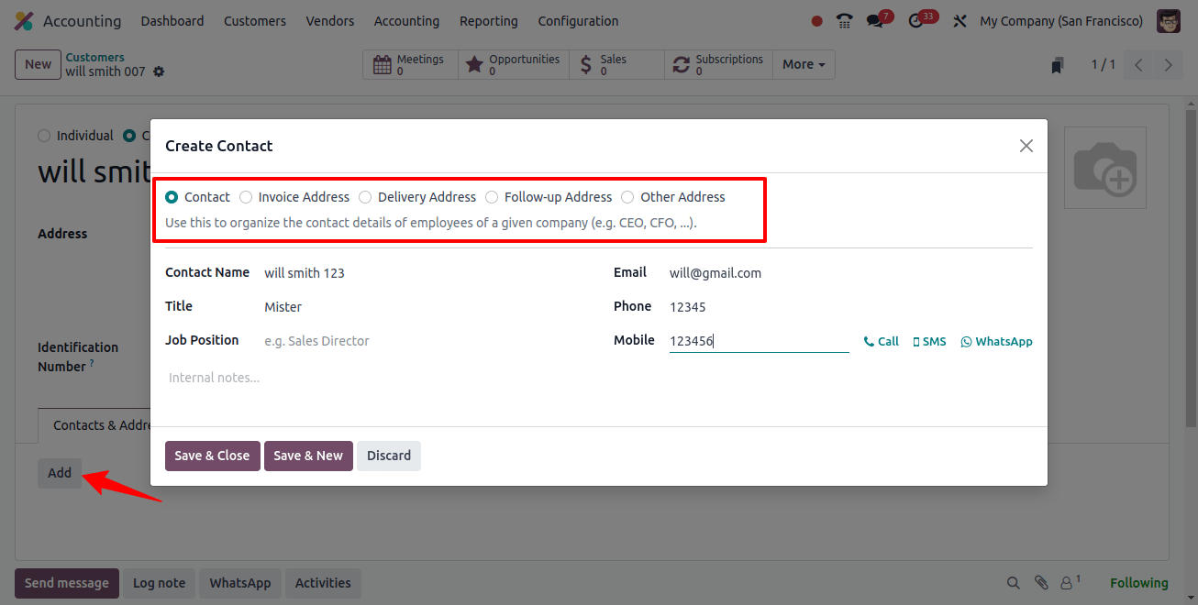
Task: Select the Invoice Address radio option
Action: (246, 197)
